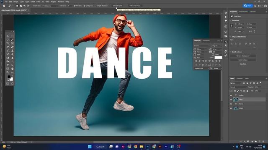The image size is (268, 150).
Task: Select the Eyedropper tool
Action: point(8,47)
